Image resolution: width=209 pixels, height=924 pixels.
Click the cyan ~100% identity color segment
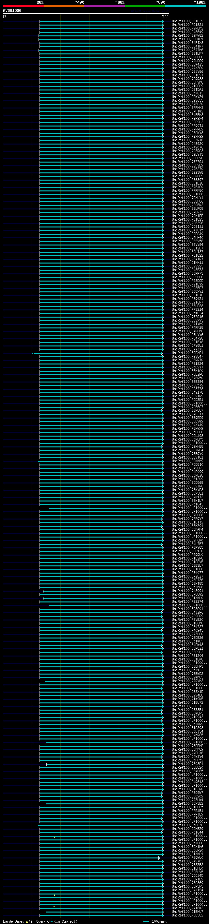tap(185, 6)
